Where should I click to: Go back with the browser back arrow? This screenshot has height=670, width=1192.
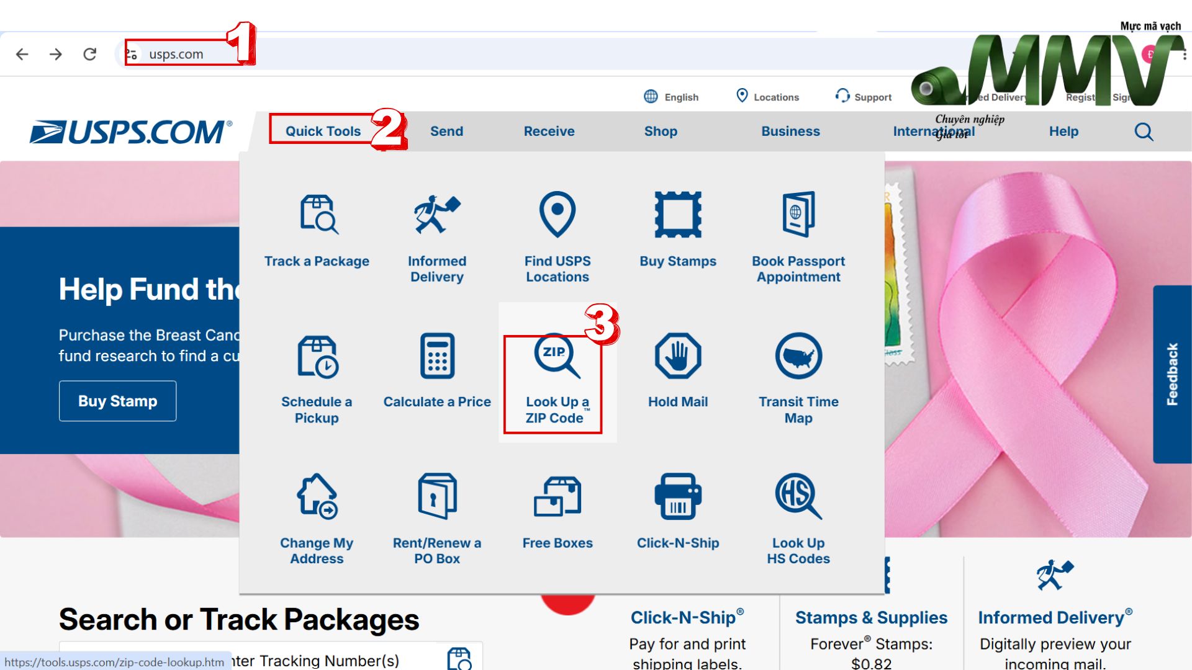22,54
